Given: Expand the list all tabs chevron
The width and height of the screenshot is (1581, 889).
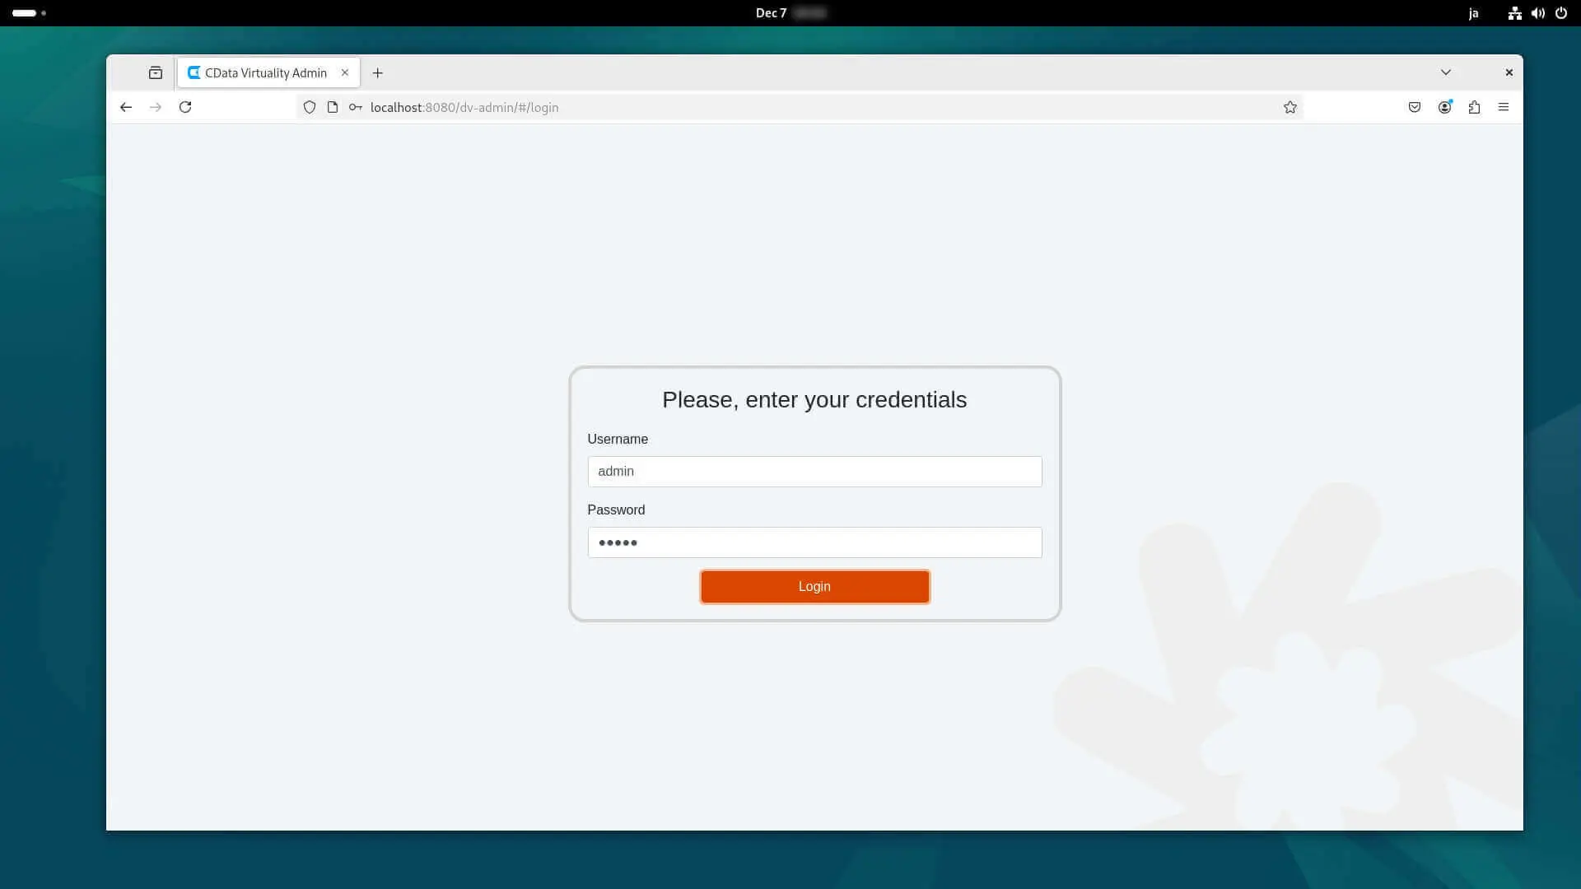Looking at the screenshot, I should (1445, 72).
